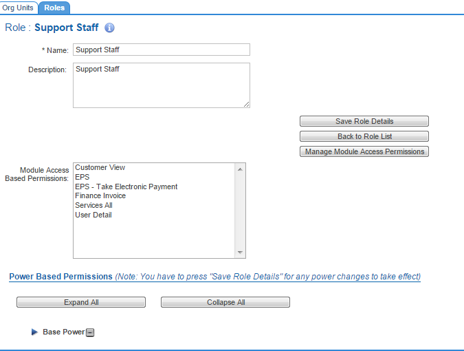Select Customer View in permissions list
Viewport: 464px width, 351px height.
(100, 167)
